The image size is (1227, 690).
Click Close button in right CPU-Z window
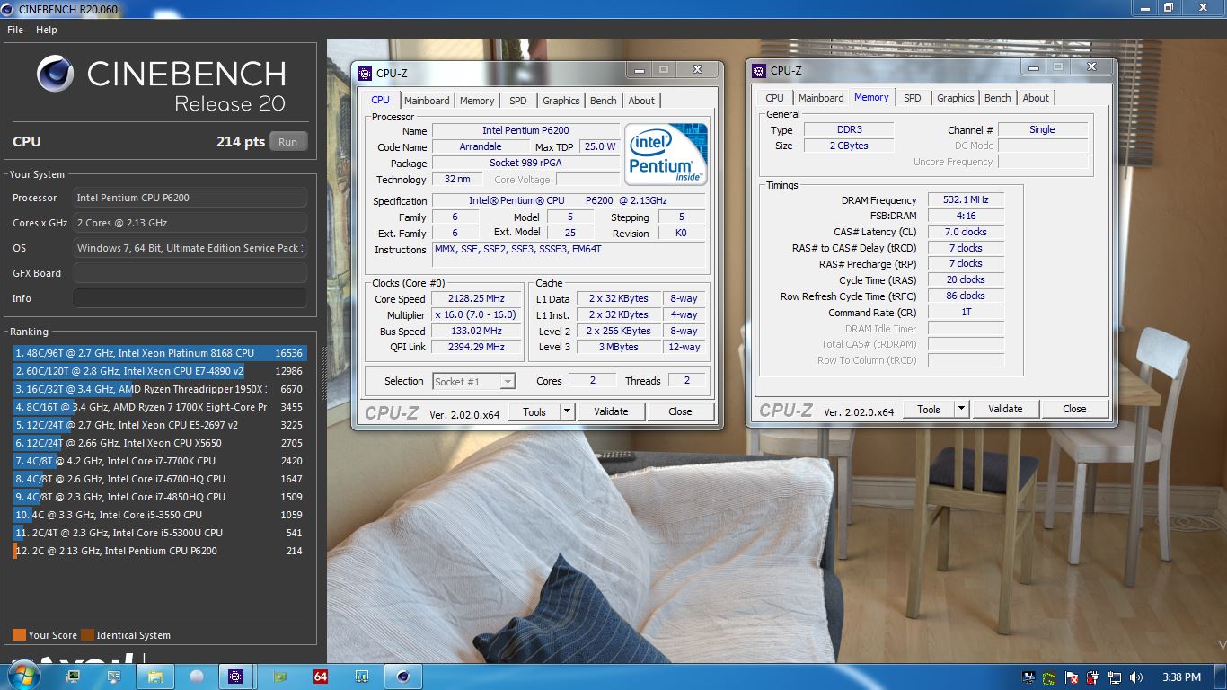tap(1074, 409)
